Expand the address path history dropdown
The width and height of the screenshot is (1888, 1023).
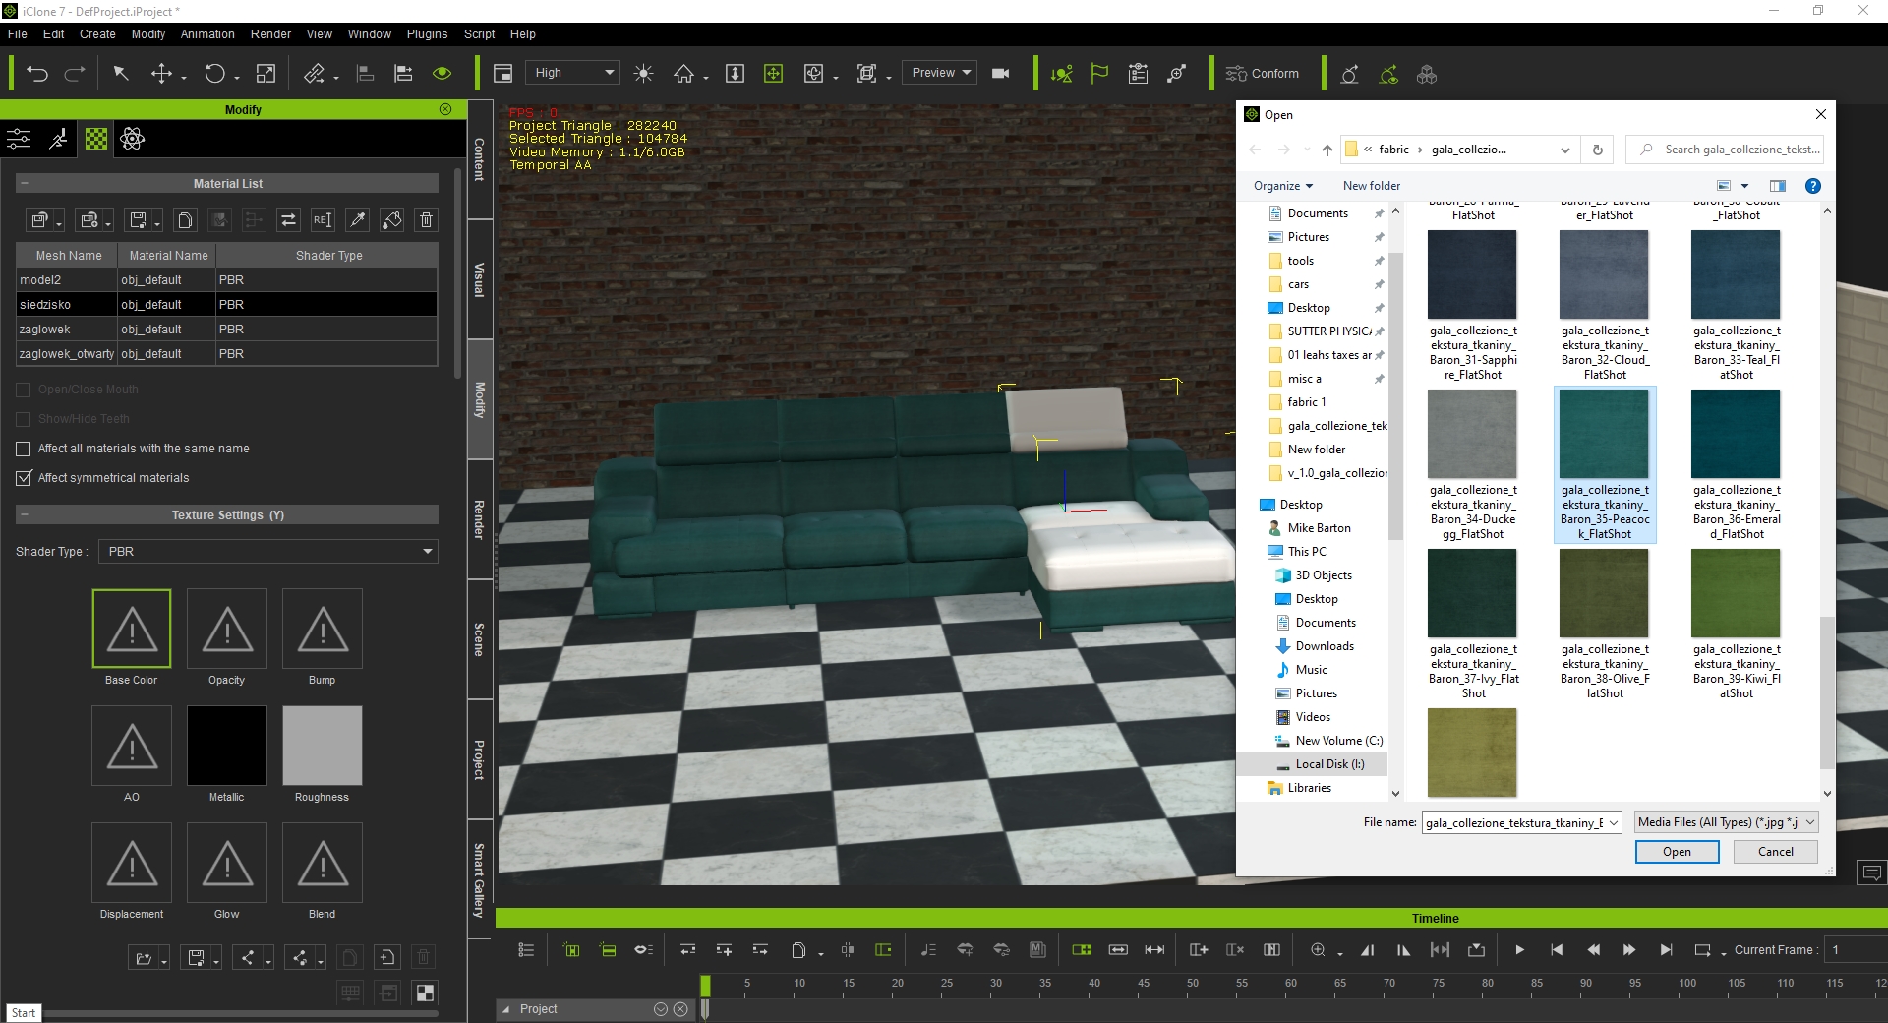pos(1564,150)
